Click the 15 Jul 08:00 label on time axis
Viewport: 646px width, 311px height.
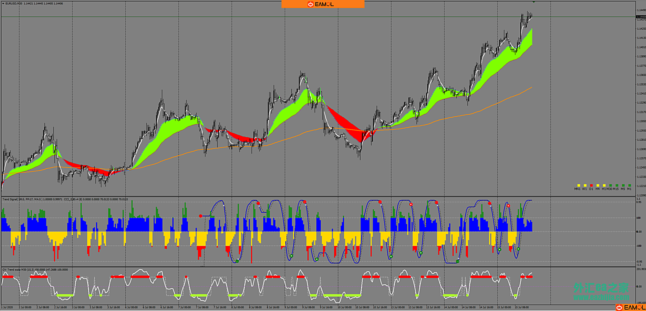tap(521, 307)
